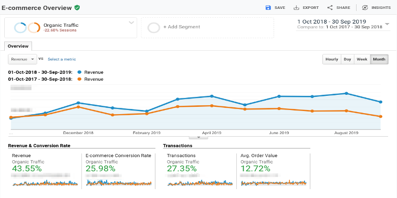
Task: Select the Month granularity button
Action: 379,59
